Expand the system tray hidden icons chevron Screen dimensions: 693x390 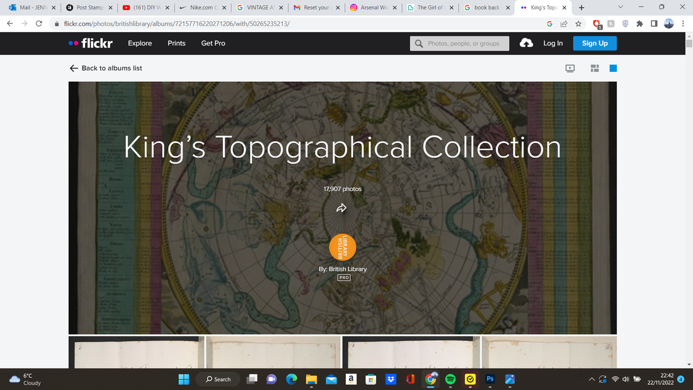592,379
